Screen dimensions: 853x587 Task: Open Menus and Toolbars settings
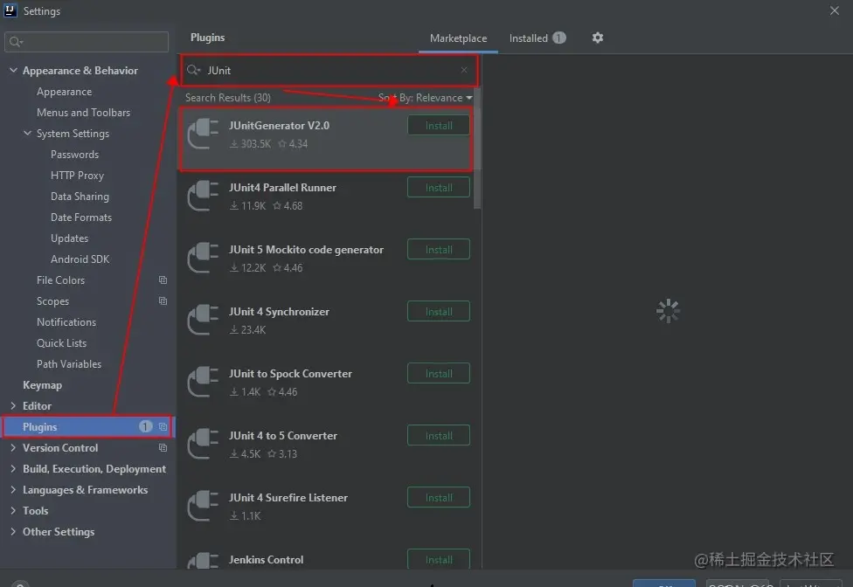coord(83,113)
